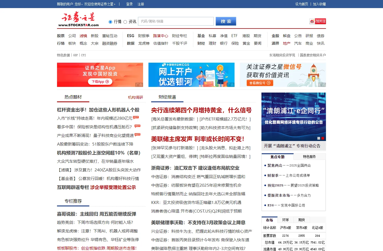The width and height of the screenshot is (383, 251).
Task: Open HOT-tagged 入市长钱持续走高 headline
Action: pos(95,118)
